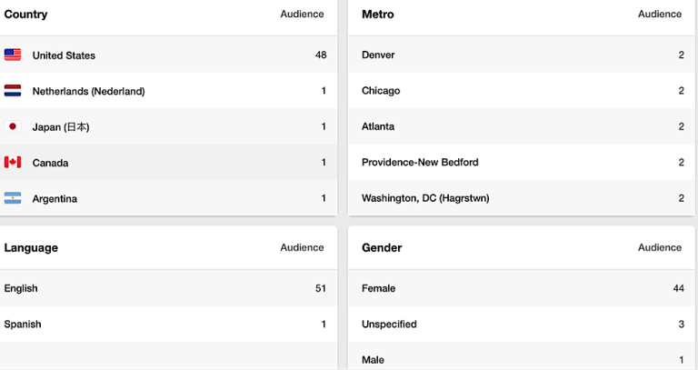
Task: Click the Canada flag icon
Action: pos(13,162)
